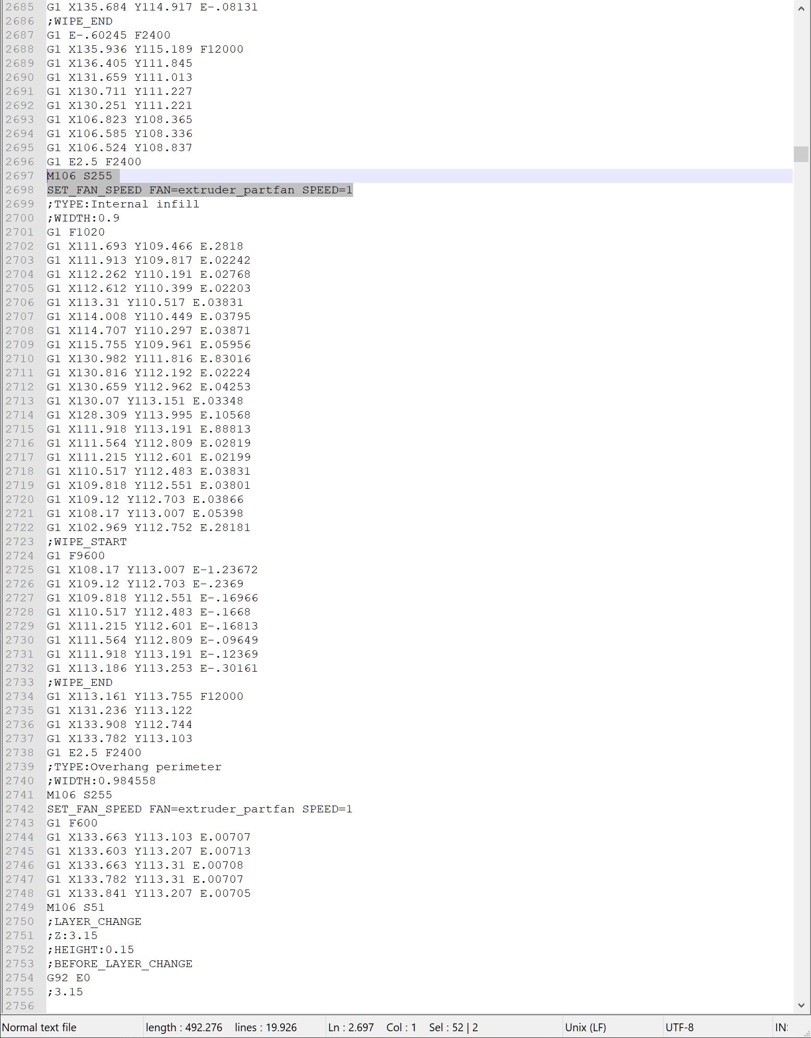Click 'M106 S255' on line 2741
Image resolution: width=811 pixels, height=1038 pixels.
[x=79, y=795]
